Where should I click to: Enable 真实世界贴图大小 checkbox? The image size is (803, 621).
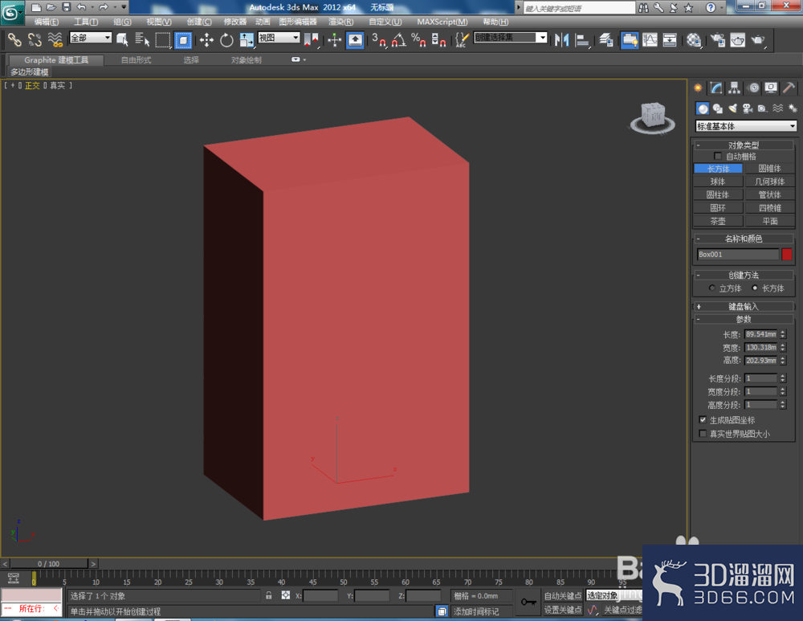[x=703, y=434]
